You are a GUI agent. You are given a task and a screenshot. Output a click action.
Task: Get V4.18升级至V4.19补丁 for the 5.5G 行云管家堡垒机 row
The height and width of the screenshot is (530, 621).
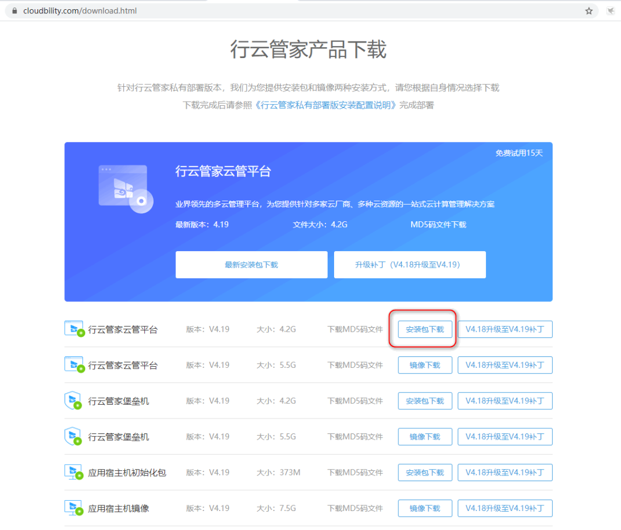(505, 436)
